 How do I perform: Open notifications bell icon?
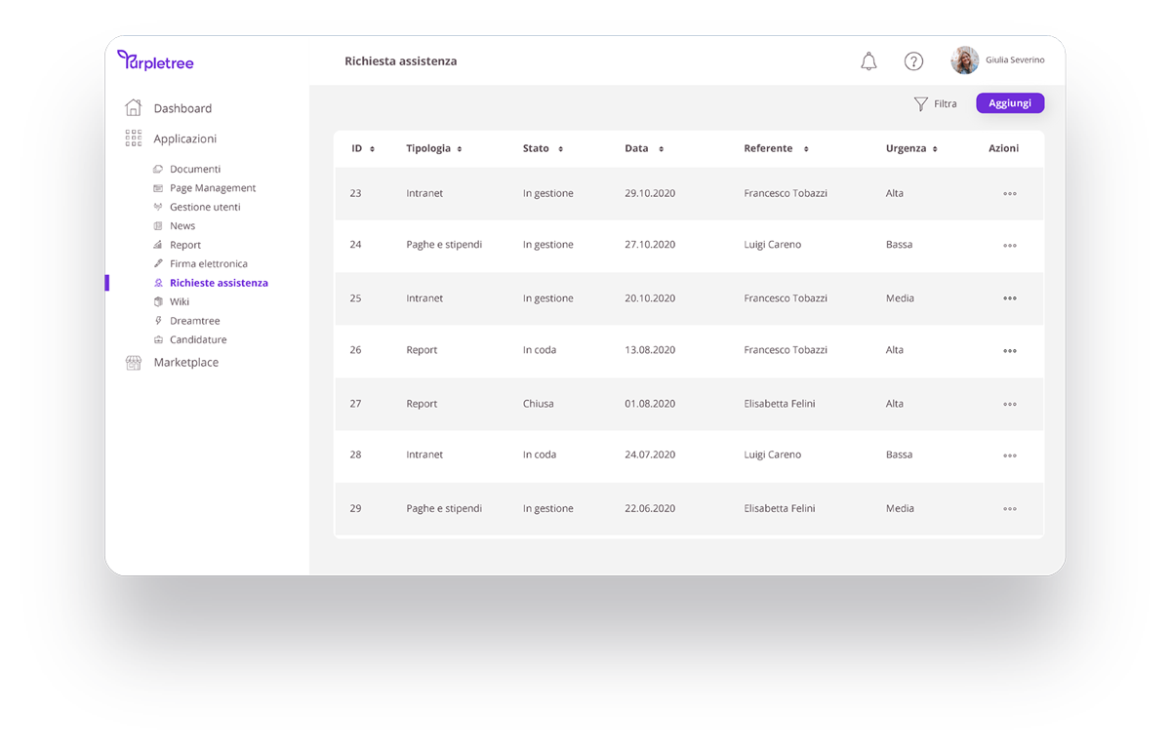[x=868, y=61]
